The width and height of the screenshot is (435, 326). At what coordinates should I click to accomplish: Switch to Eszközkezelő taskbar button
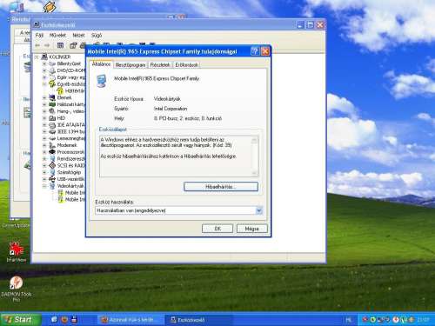click(199, 320)
